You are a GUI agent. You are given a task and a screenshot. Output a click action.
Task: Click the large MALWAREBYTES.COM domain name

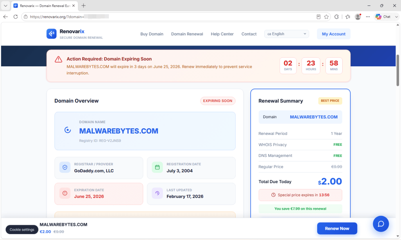pyautogui.click(x=119, y=131)
